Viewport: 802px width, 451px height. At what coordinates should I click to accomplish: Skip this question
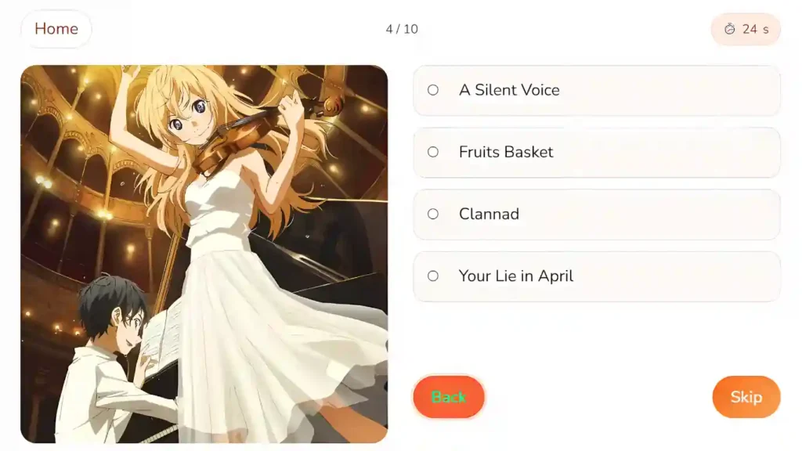pyautogui.click(x=746, y=397)
